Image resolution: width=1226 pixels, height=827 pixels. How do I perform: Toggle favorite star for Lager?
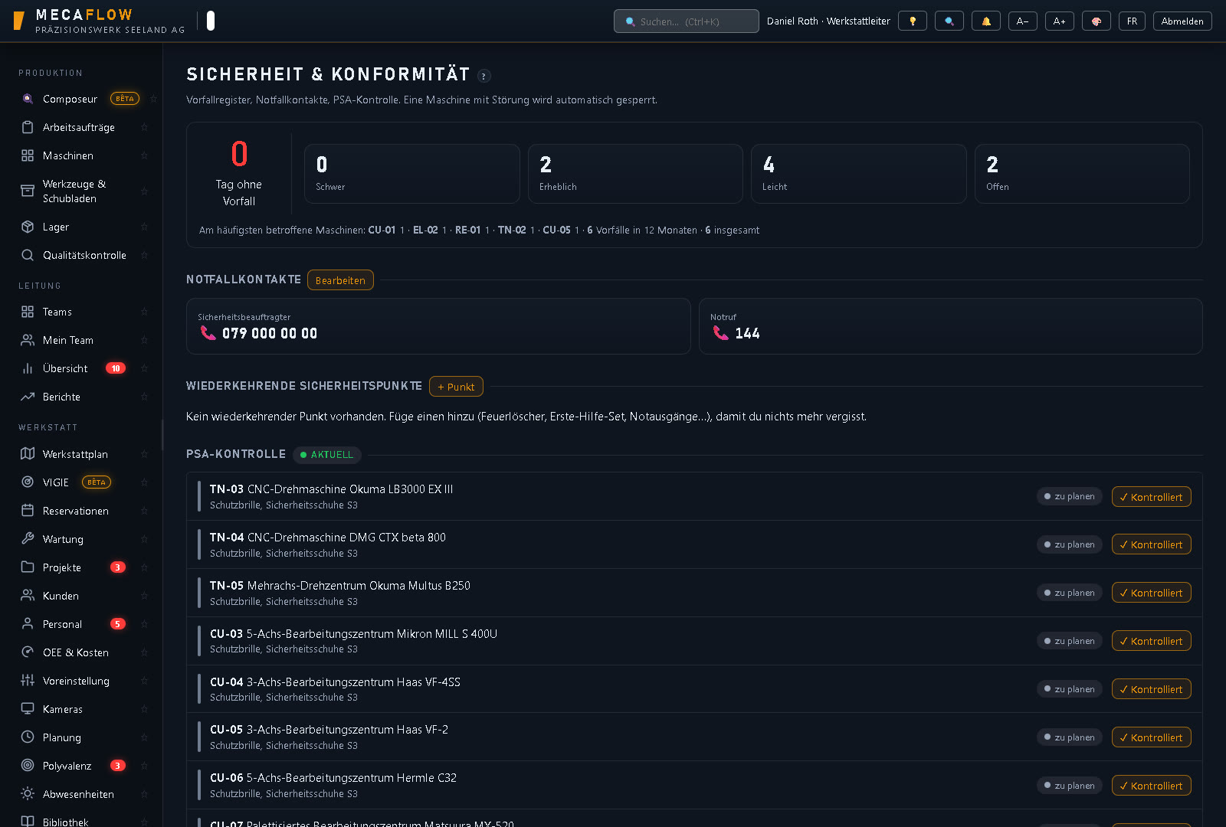pos(144,227)
